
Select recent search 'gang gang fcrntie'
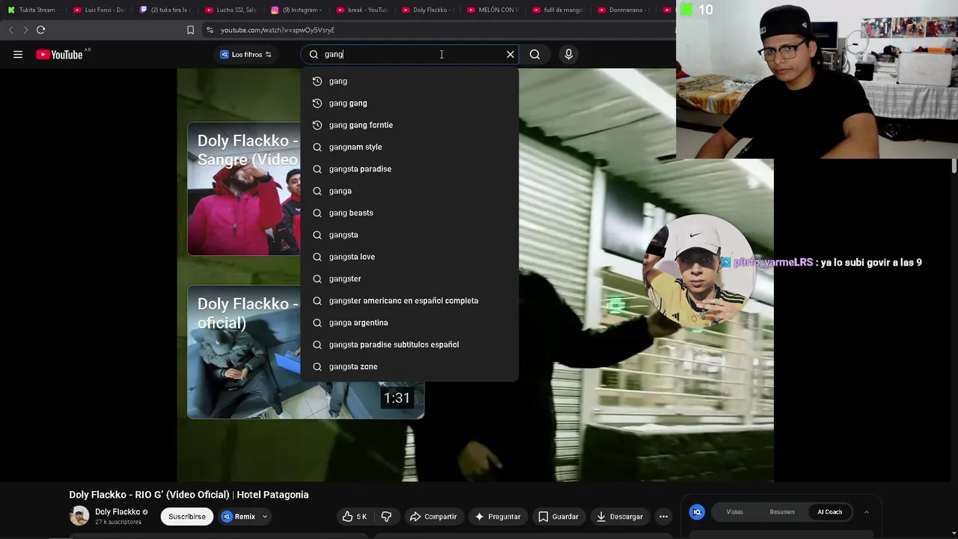409,125
